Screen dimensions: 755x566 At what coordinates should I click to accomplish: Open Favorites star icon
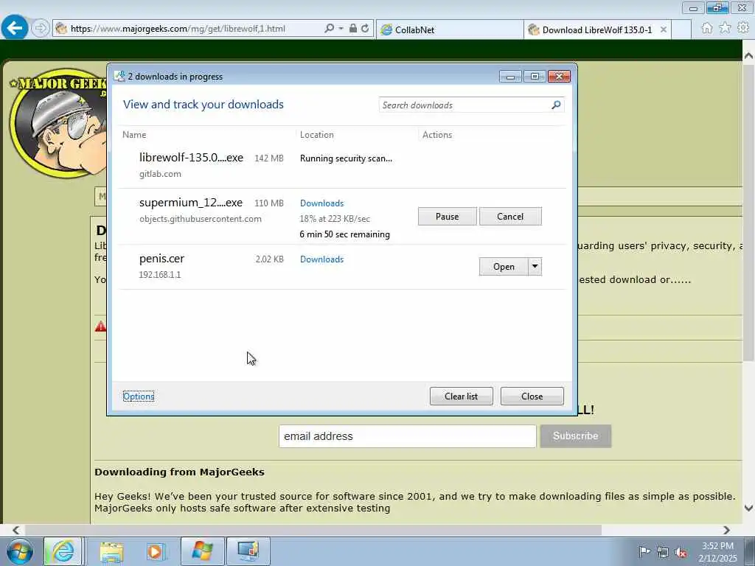726,28
